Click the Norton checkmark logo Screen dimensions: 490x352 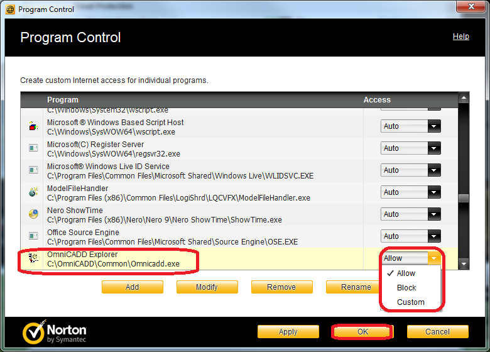(34, 332)
